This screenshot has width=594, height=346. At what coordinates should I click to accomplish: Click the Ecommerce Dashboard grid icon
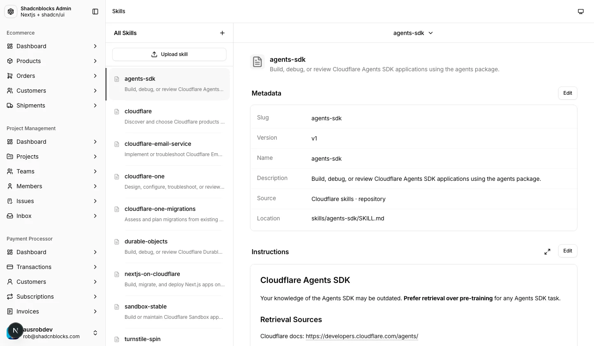click(10, 46)
